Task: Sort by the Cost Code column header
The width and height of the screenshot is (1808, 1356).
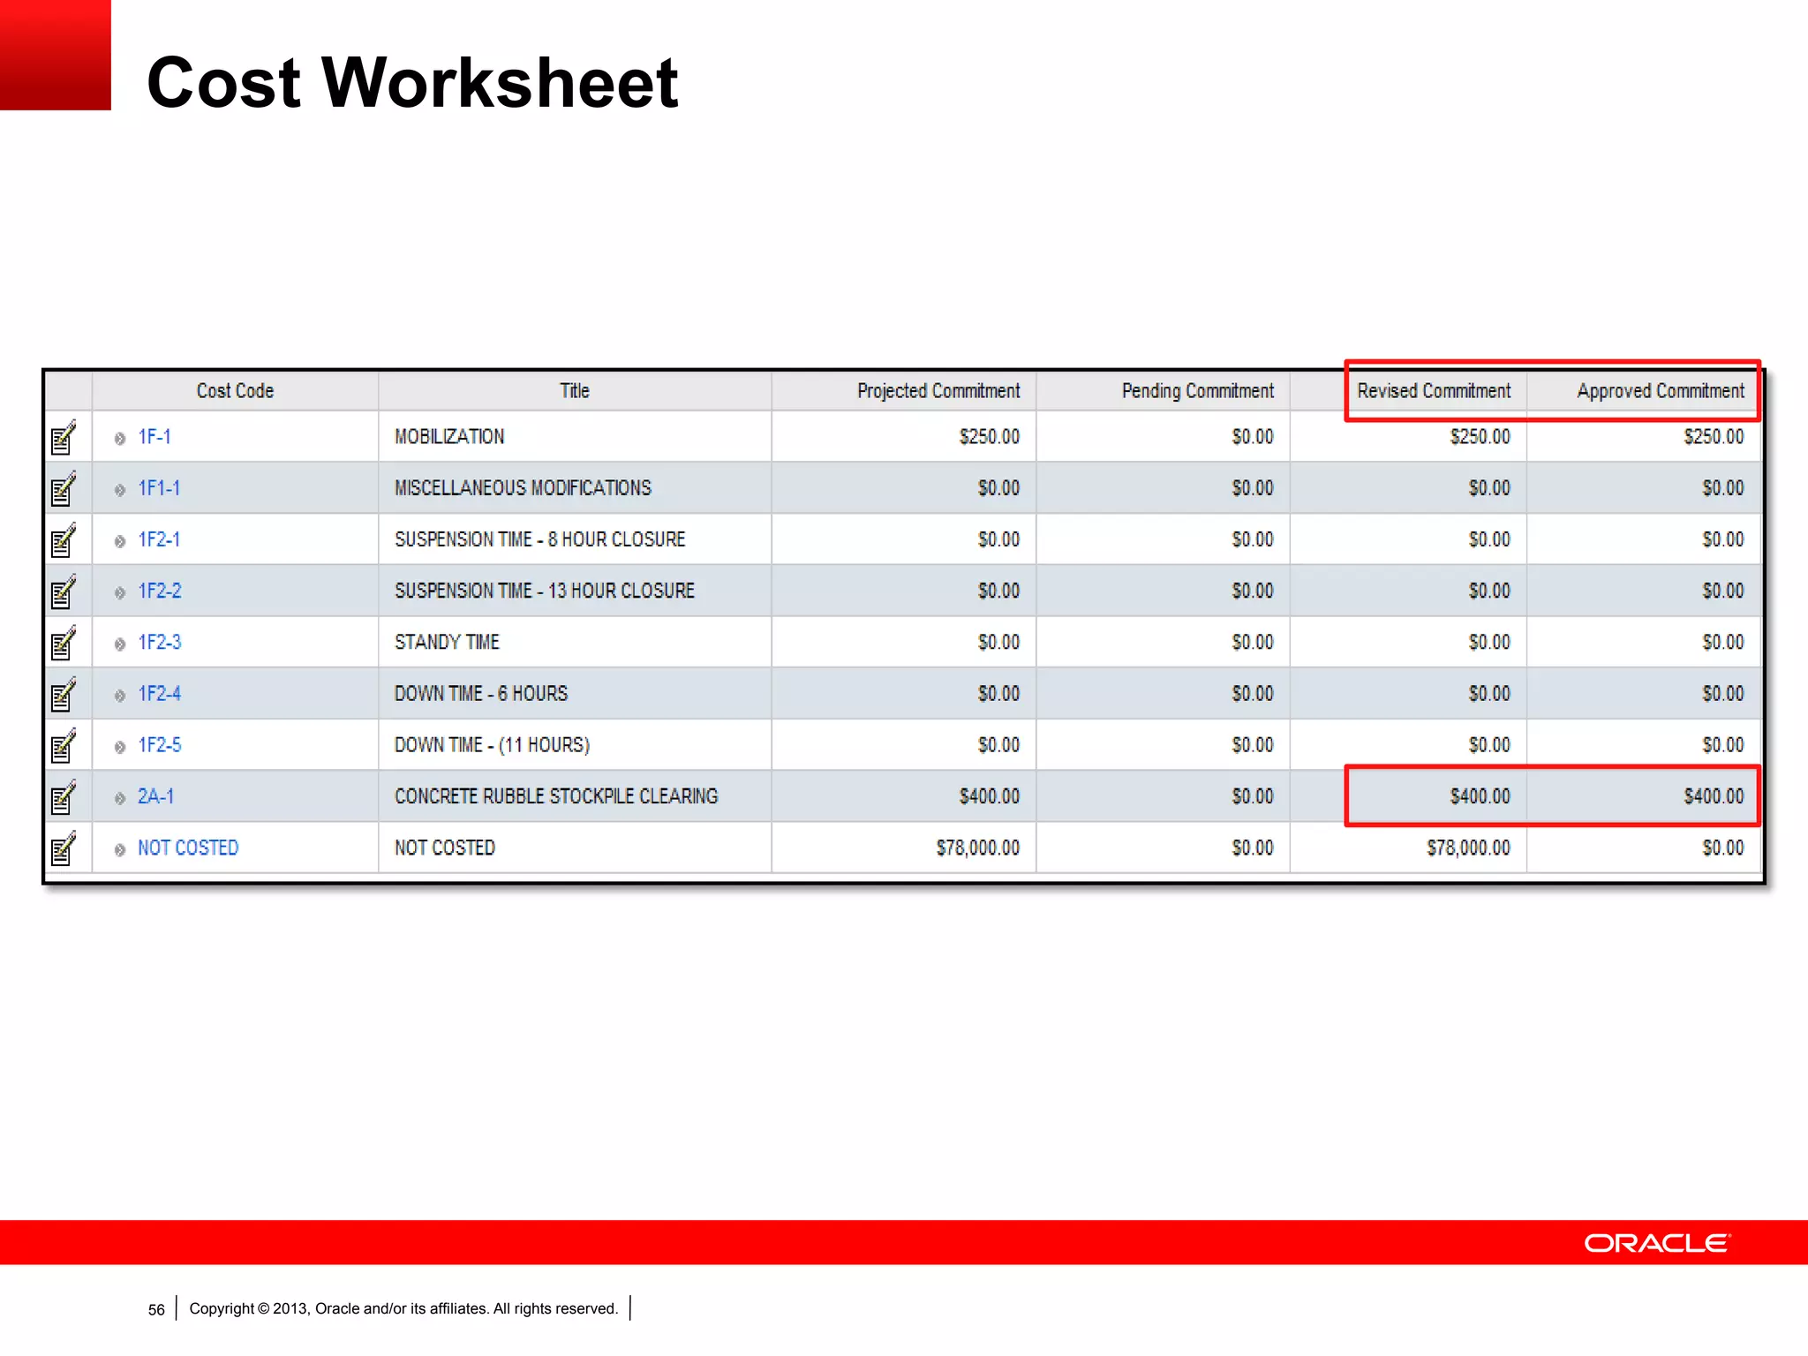Action: [x=235, y=391]
